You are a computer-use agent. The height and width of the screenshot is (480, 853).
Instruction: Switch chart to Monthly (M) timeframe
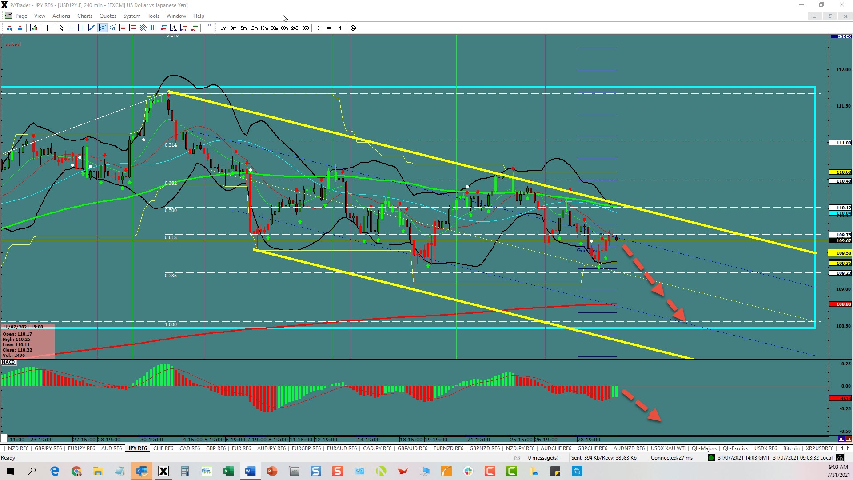[339, 28]
